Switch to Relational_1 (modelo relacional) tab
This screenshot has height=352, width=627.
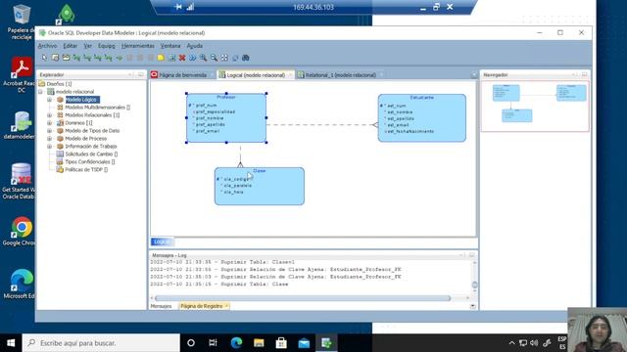click(340, 75)
